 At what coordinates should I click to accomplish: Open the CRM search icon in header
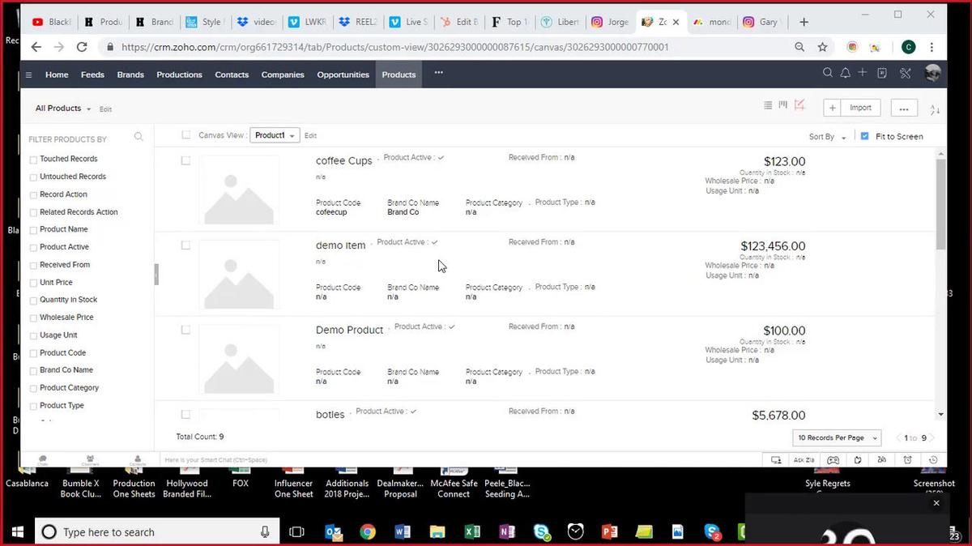tap(827, 74)
